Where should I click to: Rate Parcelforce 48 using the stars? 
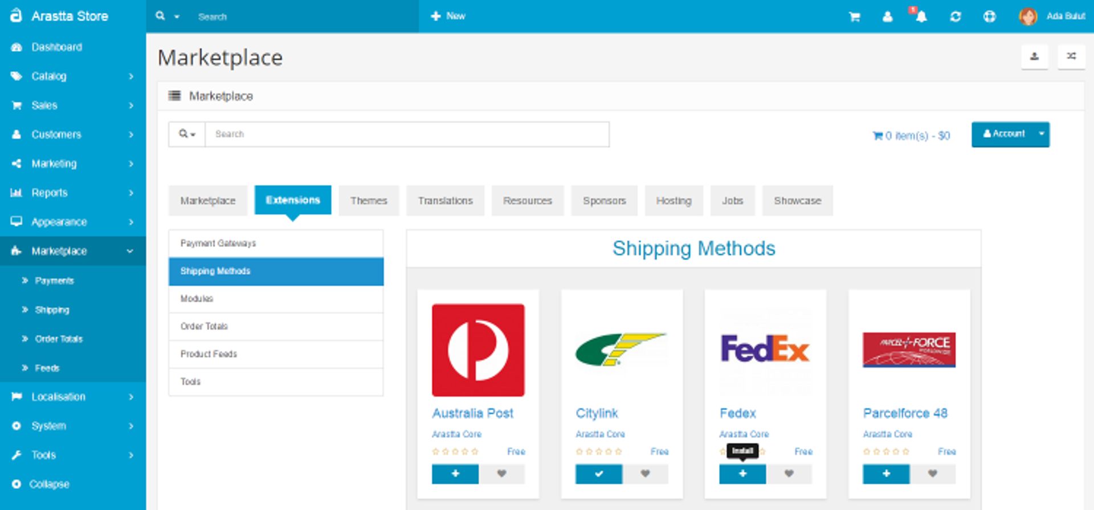[x=886, y=451]
